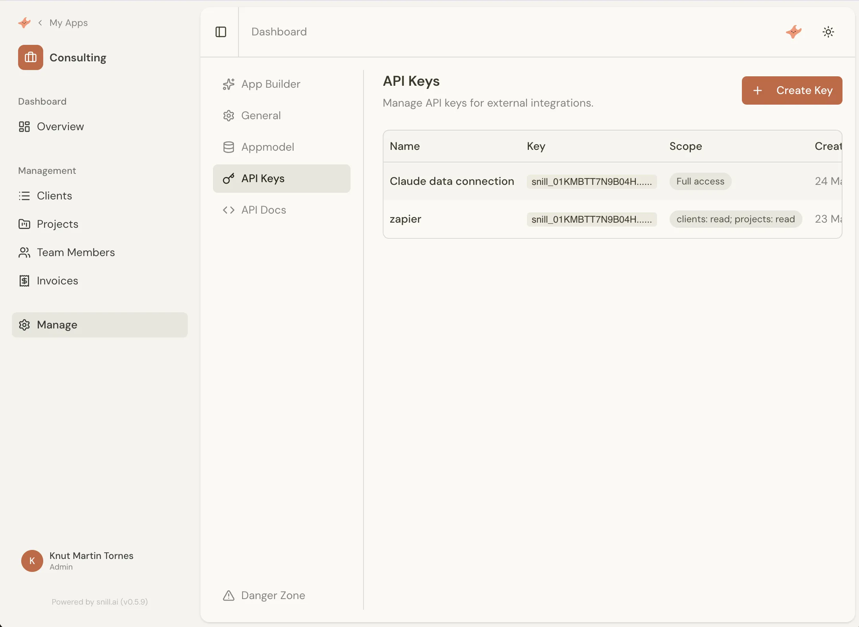Image resolution: width=859 pixels, height=627 pixels.
Task: Open Team Members using the people icon
Action: click(24, 252)
